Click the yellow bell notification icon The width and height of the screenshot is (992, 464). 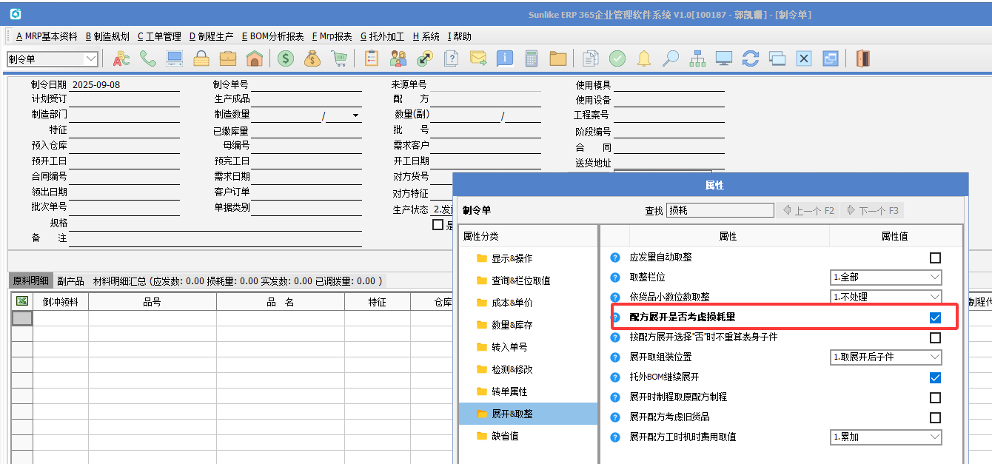[644, 58]
